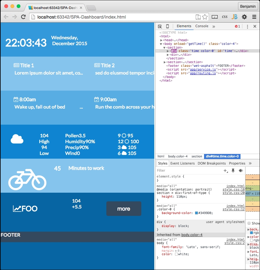Open the ruler extension icon
Viewport: 260px width, 270px height.
[215, 17]
